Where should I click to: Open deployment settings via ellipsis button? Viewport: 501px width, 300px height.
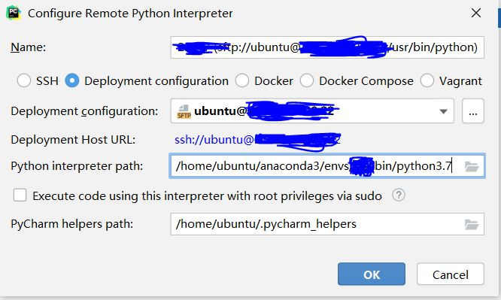473,111
